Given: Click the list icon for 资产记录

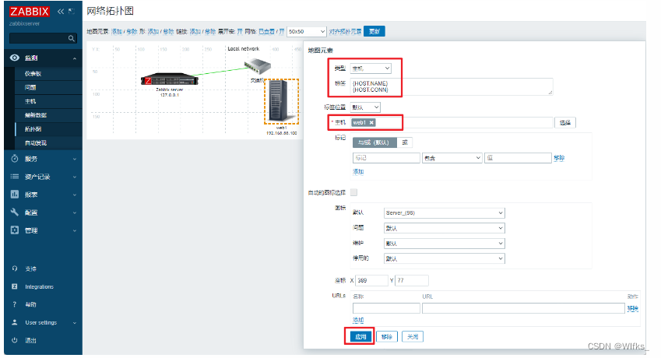Looking at the screenshot, I should [x=15, y=177].
